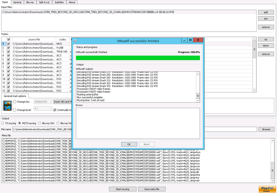Uncheck track 13 PGS checkbox
The width and height of the screenshot is (277, 193).
9,90
